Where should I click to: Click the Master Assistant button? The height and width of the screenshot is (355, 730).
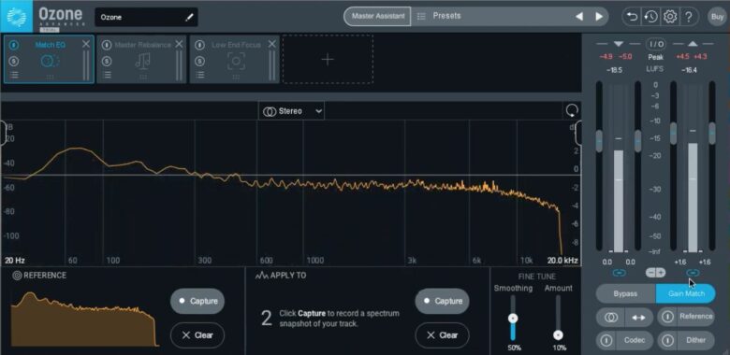tap(377, 16)
